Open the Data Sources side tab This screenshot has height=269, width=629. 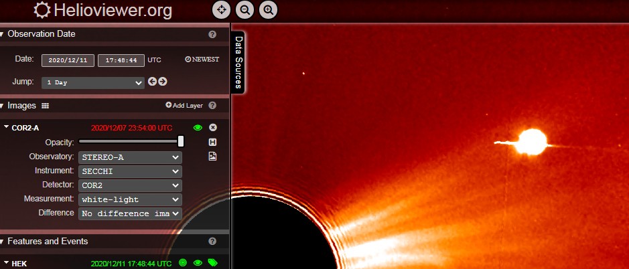tap(238, 62)
